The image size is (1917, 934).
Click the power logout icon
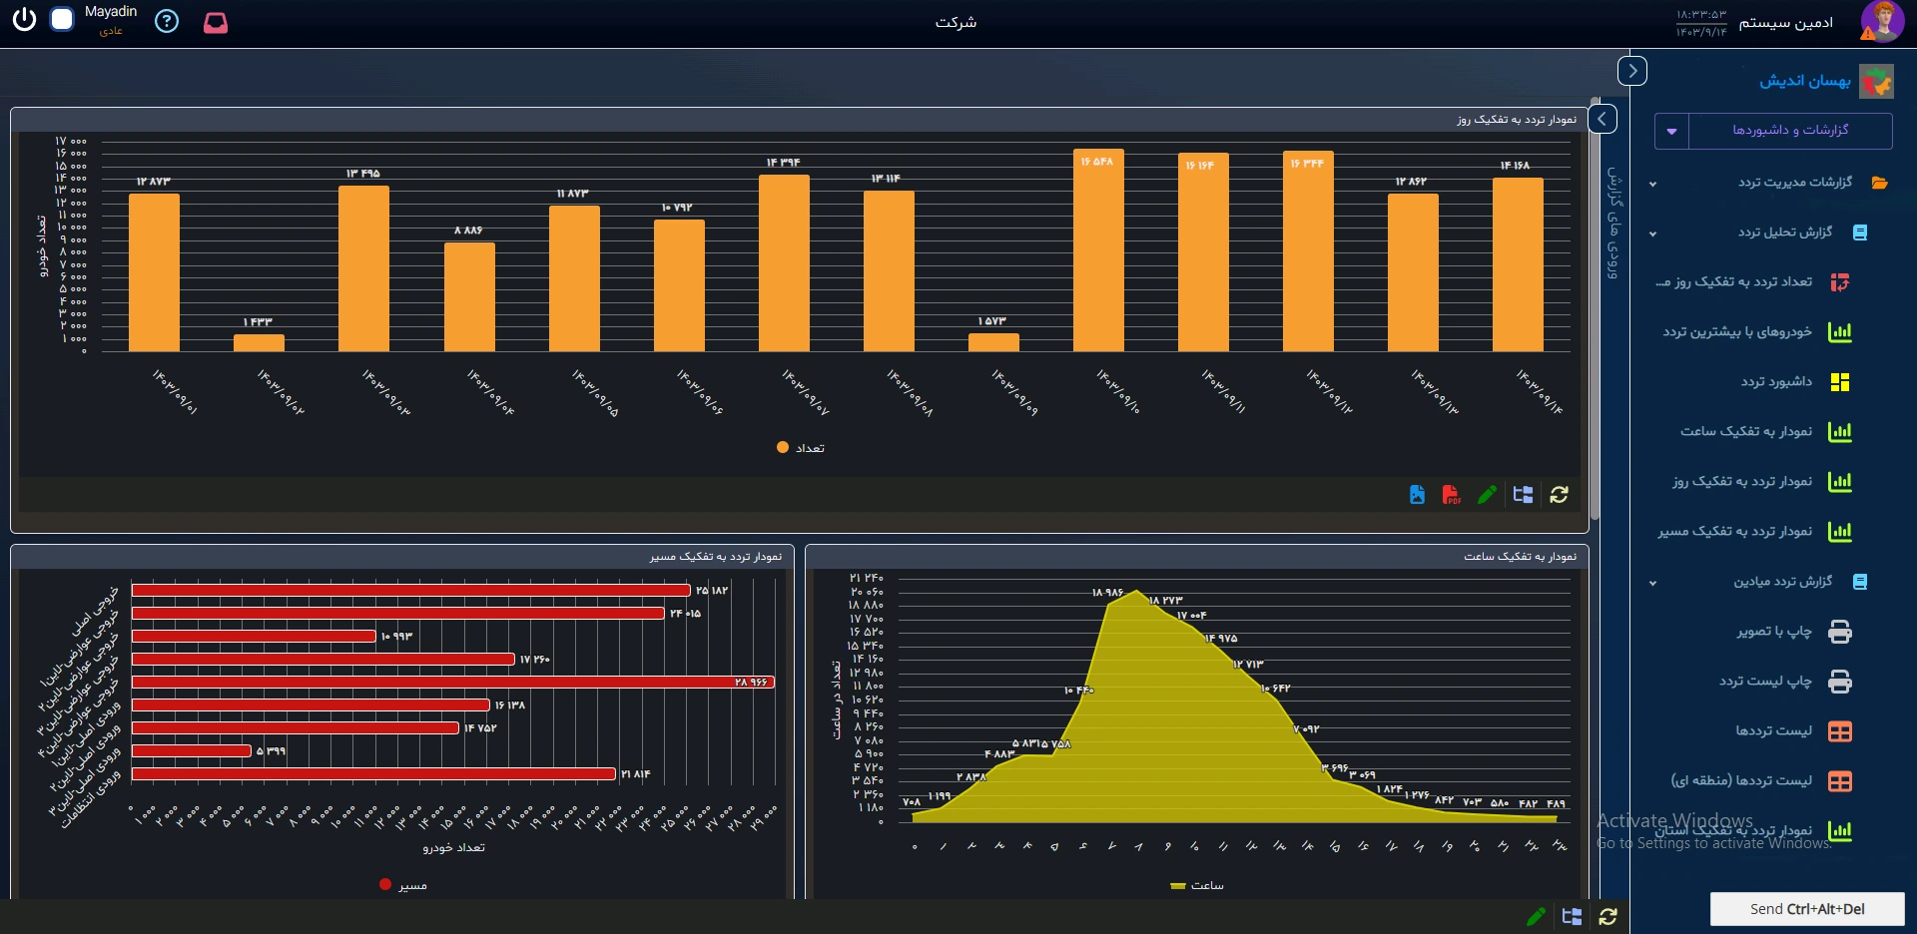(x=24, y=19)
